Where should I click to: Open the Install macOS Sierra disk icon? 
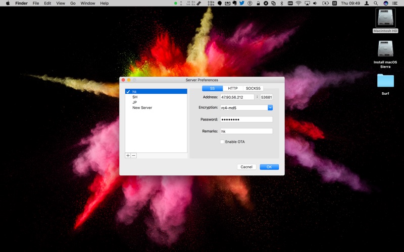pyautogui.click(x=385, y=50)
